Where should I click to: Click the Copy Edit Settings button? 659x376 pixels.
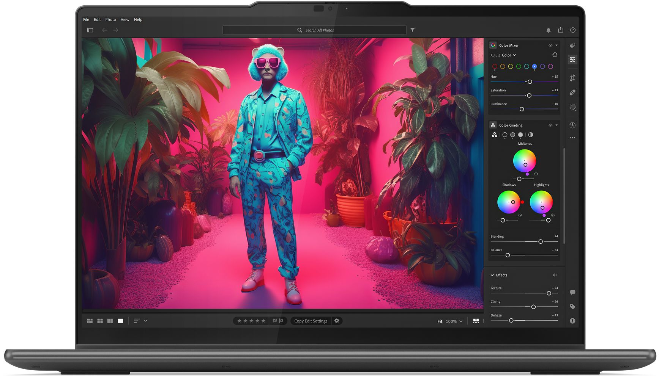coord(311,321)
